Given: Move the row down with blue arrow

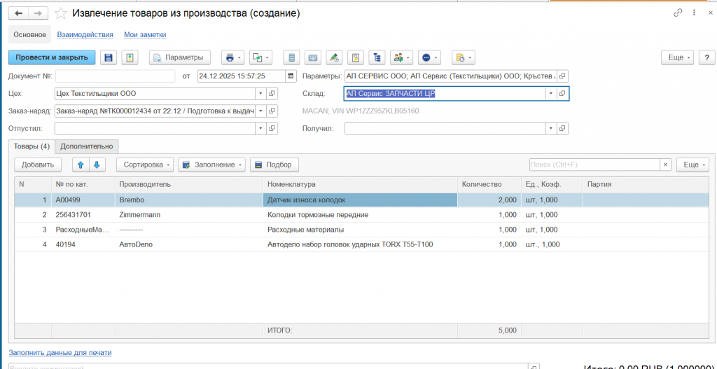Looking at the screenshot, I should tap(97, 165).
